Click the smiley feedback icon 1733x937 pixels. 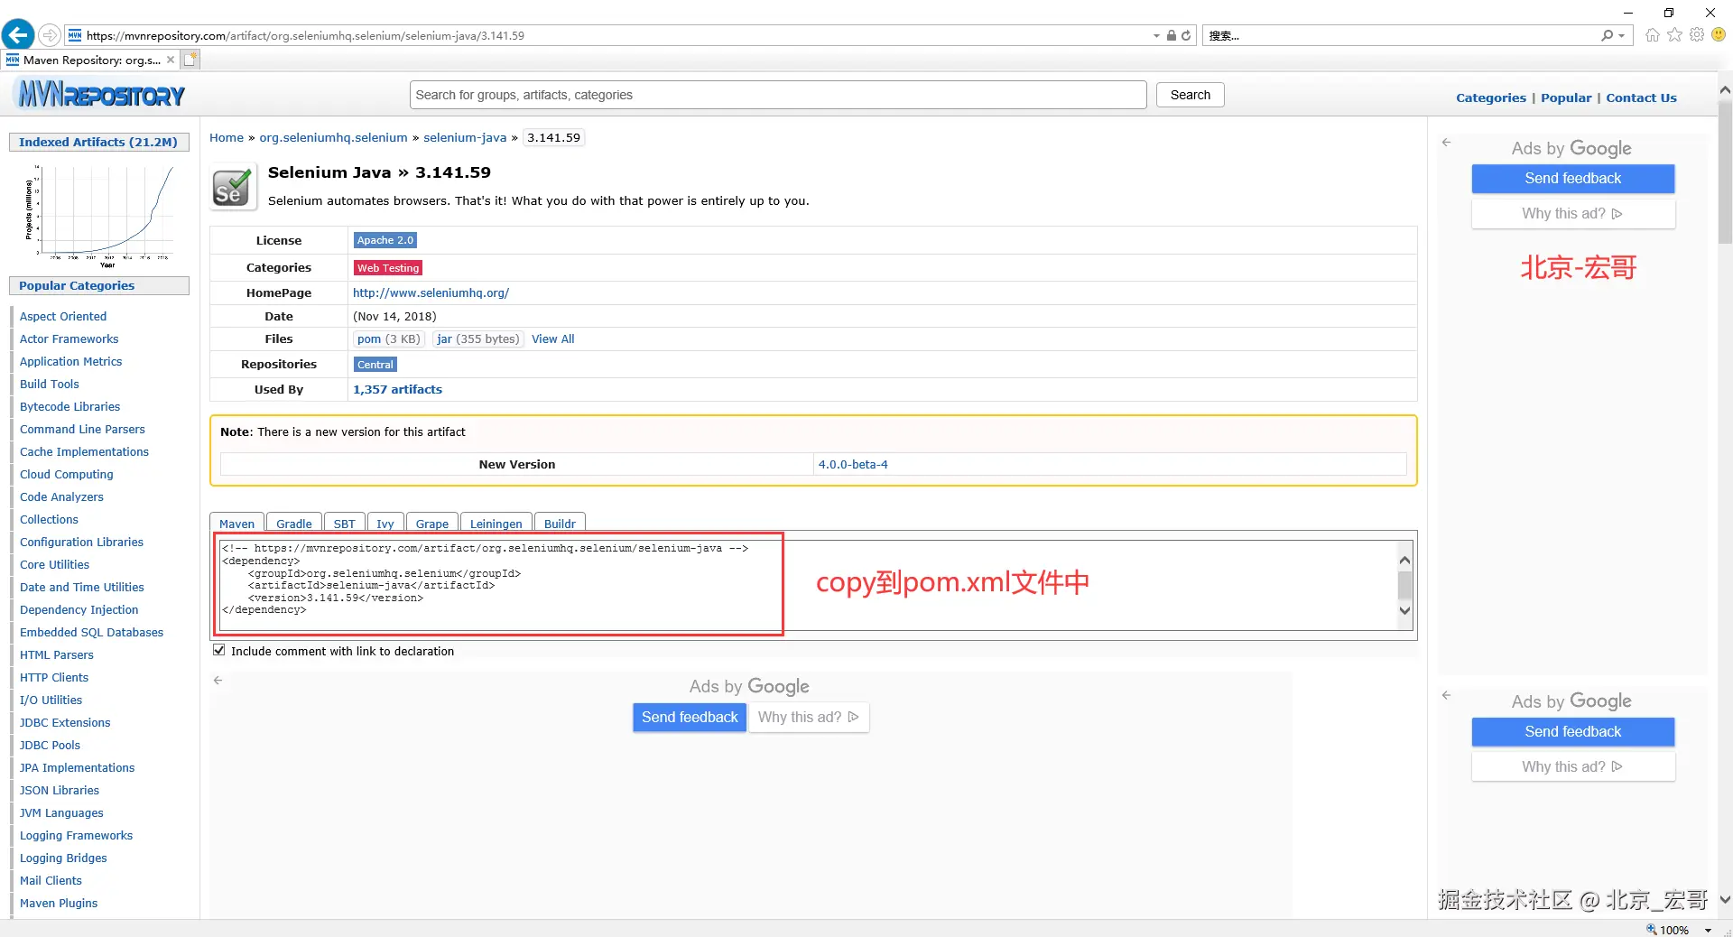click(1719, 35)
